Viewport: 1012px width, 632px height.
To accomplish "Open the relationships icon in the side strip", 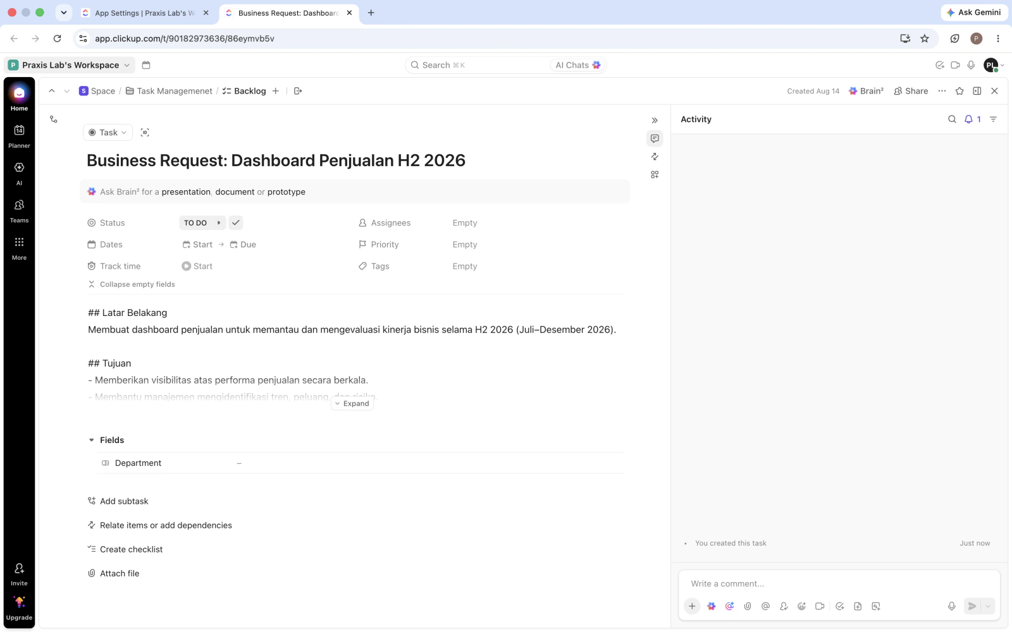I will tap(655, 156).
